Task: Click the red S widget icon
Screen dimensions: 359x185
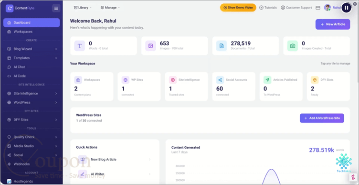Action: [x=353, y=177]
